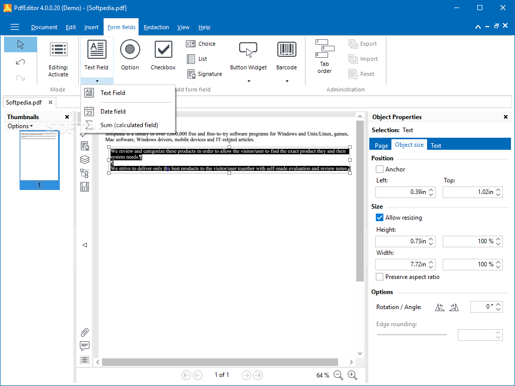Toggle the Anchor checkbox

[379, 169]
